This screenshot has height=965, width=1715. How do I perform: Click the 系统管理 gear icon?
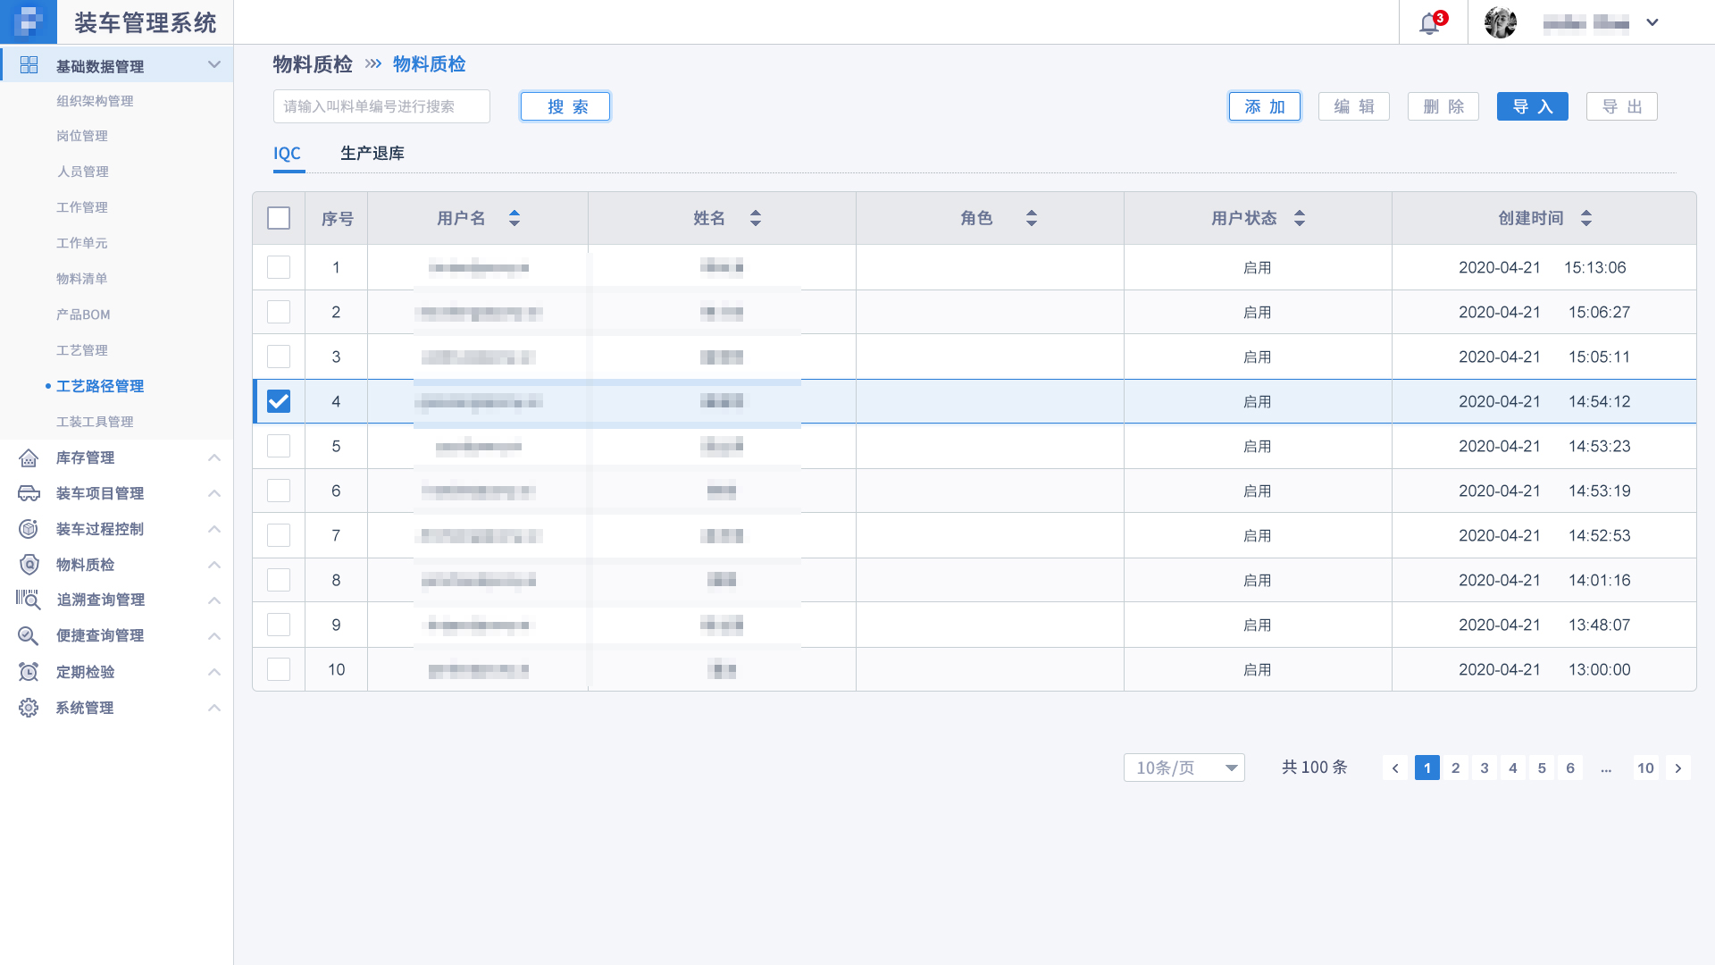click(x=28, y=708)
